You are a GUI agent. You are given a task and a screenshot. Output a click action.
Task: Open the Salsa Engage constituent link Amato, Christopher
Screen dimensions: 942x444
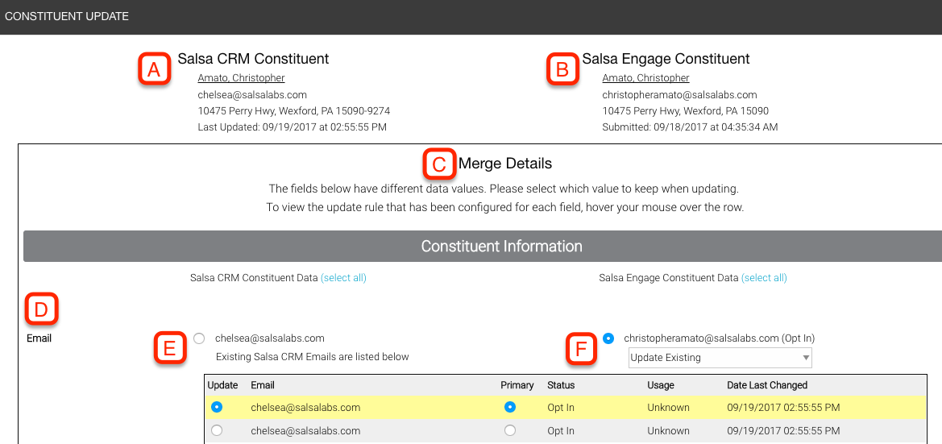coord(645,78)
